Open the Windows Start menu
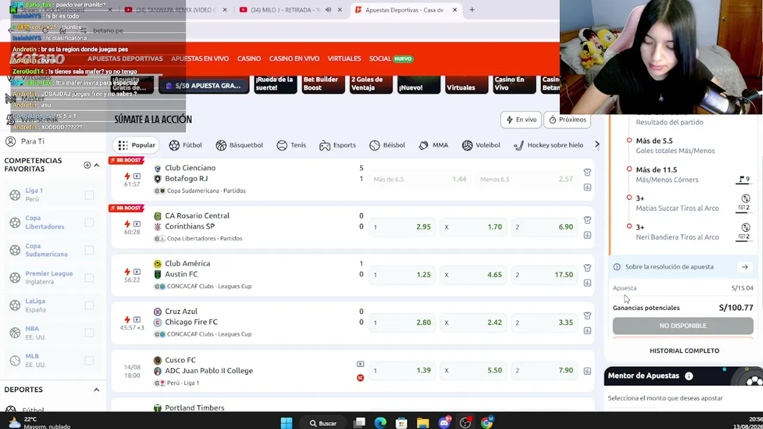The width and height of the screenshot is (763, 429). click(286, 423)
